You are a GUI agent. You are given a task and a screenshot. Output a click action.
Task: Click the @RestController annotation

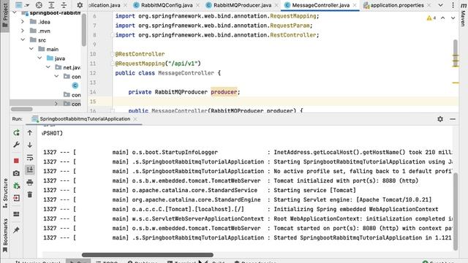[x=140, y=54]
